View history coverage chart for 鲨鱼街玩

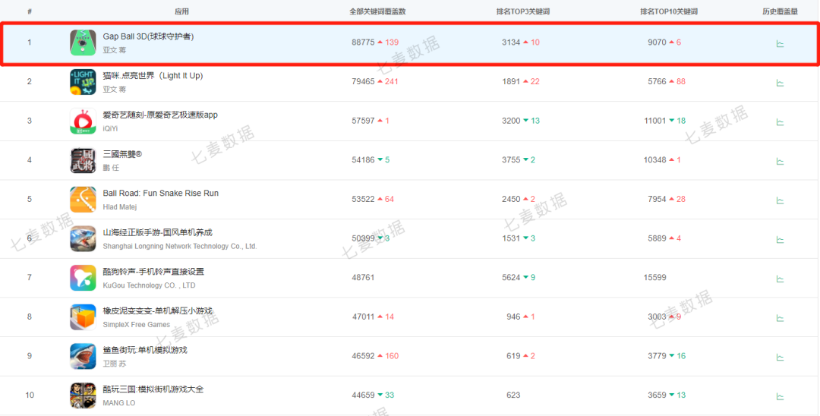pyautogui.click(x=780, y=357)
